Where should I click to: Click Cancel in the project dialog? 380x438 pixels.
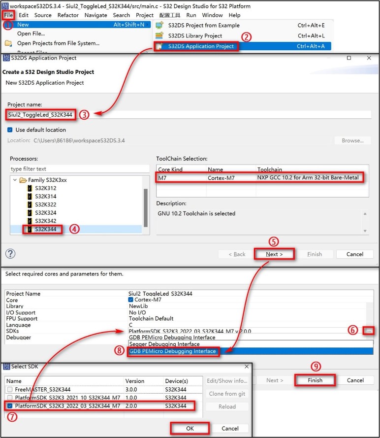pyautogui.click(x=355, y=254)
